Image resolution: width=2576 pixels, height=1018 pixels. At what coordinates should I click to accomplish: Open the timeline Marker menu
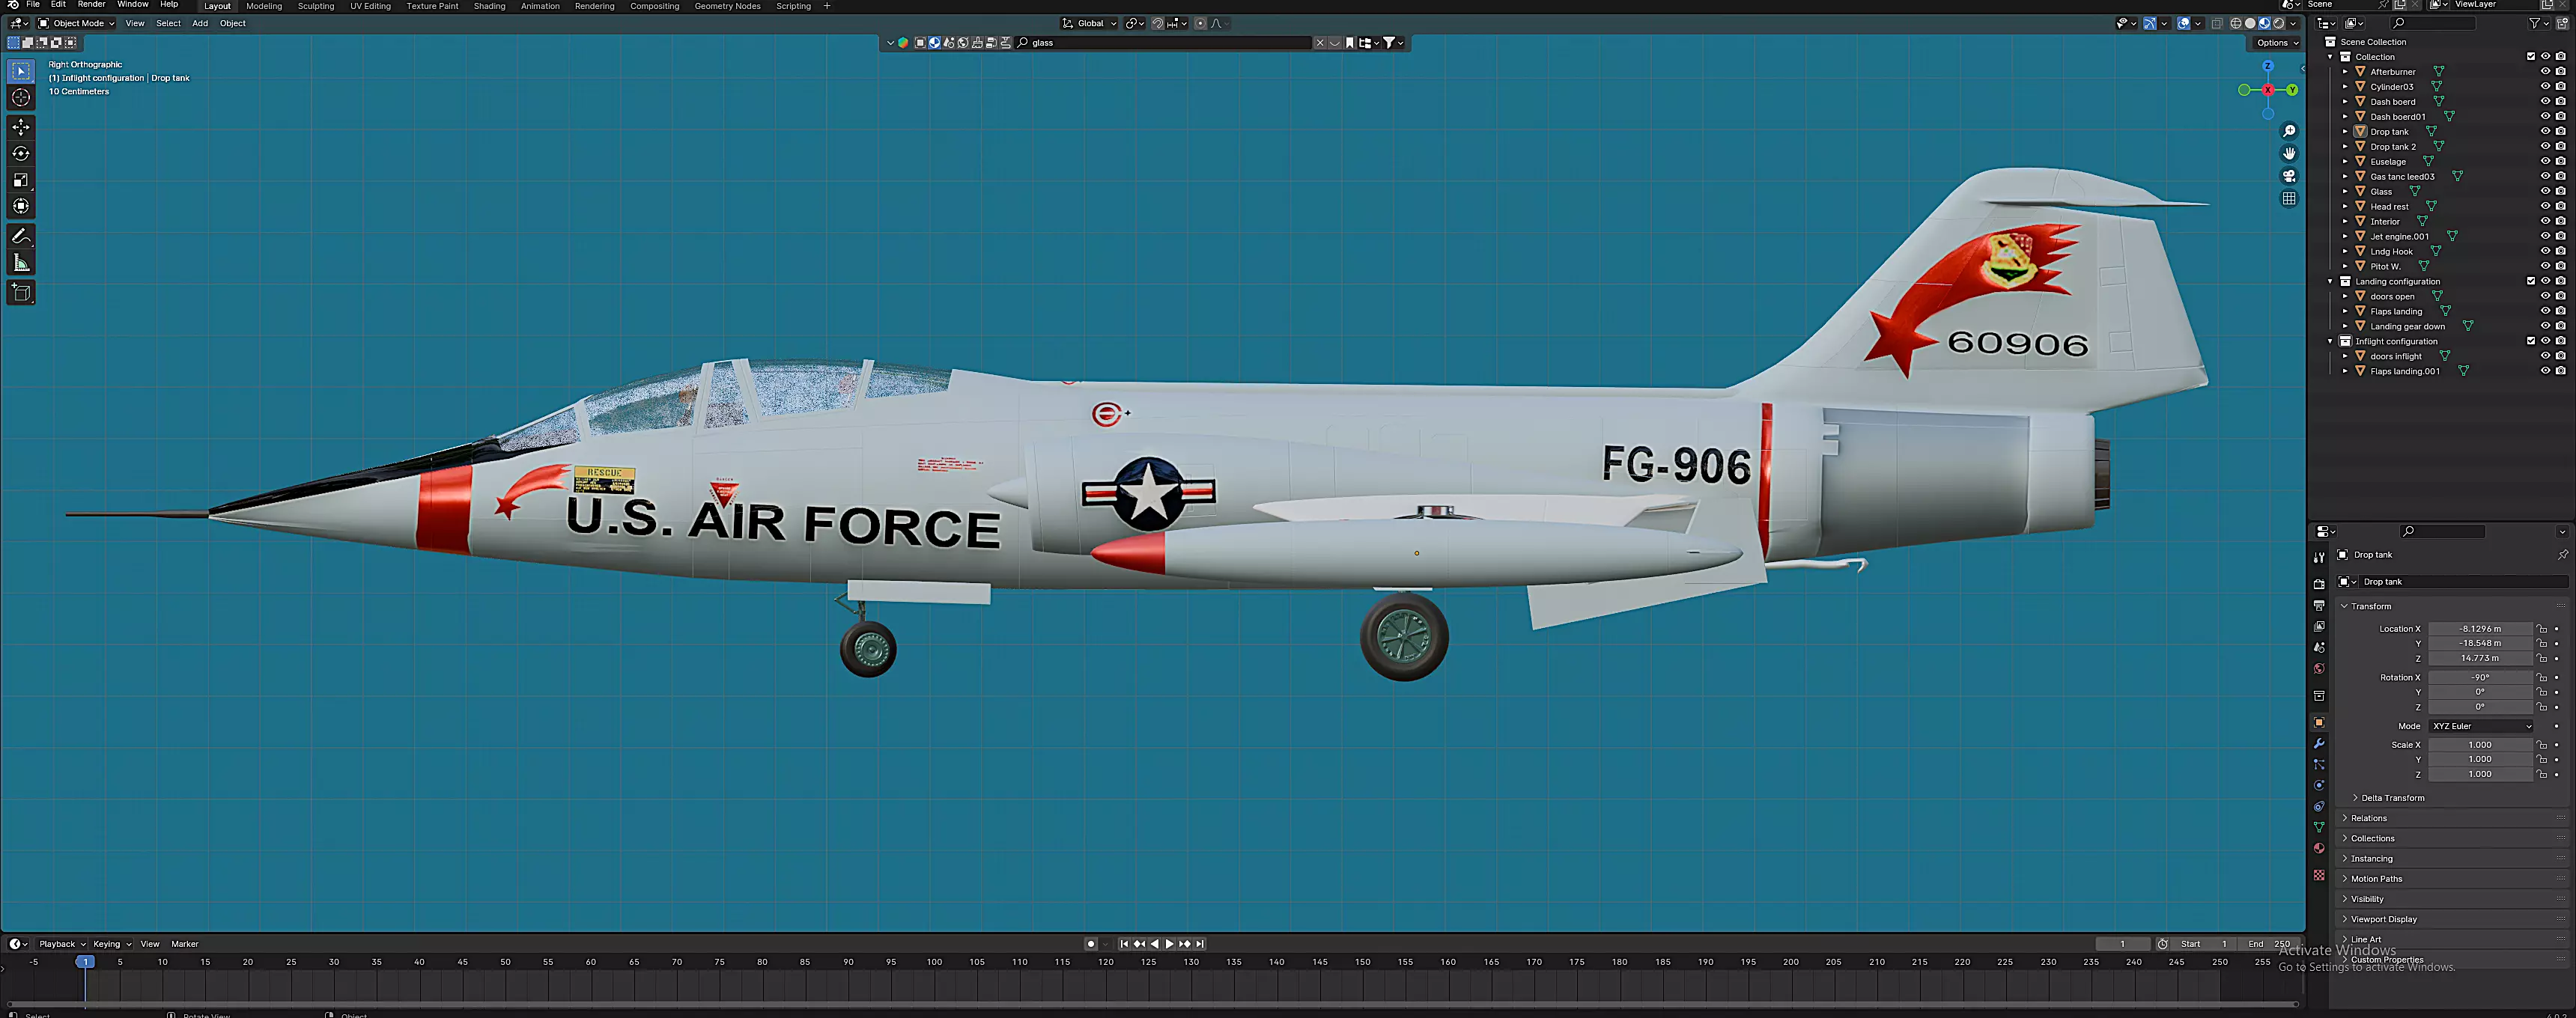click(185, 944)
